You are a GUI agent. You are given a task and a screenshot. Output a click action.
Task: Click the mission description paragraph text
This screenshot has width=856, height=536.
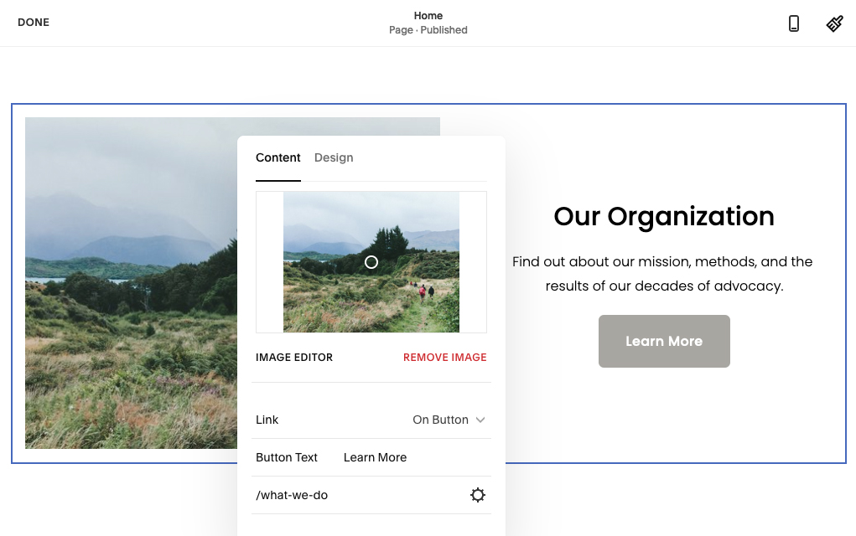[x=662, y=274]
